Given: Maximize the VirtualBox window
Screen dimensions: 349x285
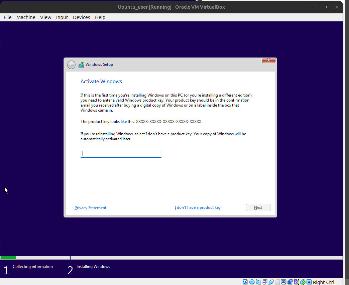Looking at the screenshot, I should click(x=325, y=7).
